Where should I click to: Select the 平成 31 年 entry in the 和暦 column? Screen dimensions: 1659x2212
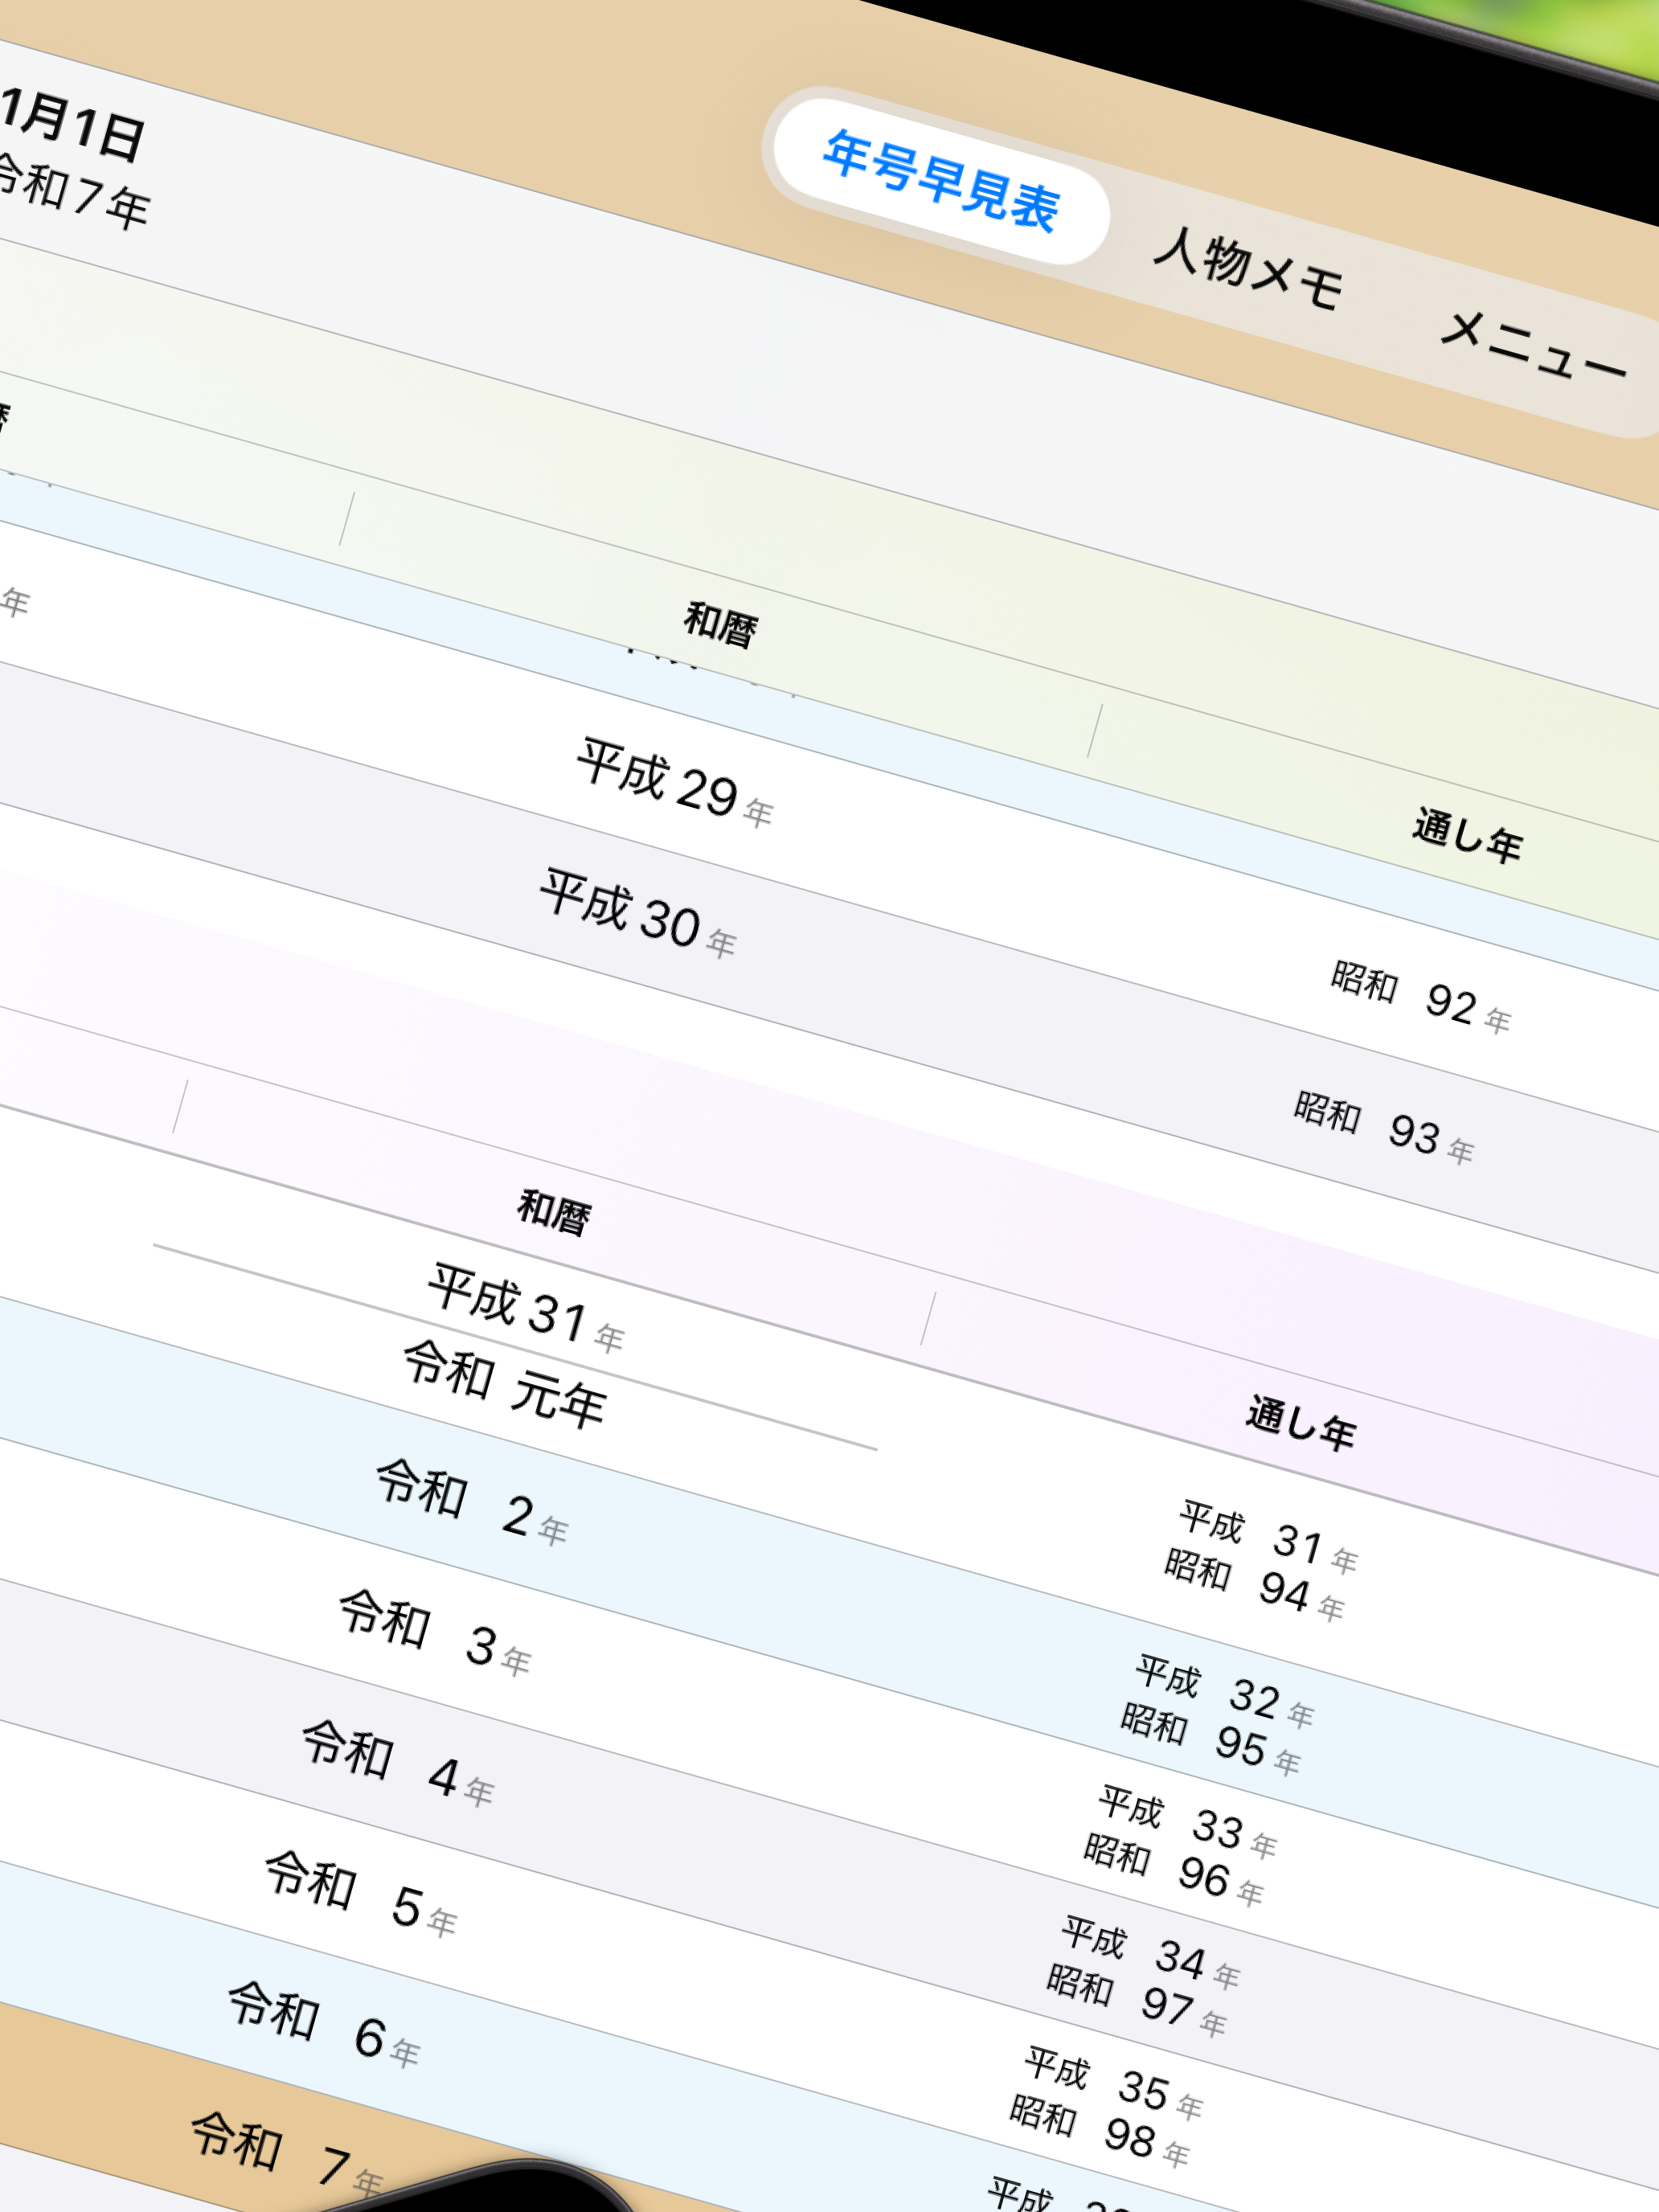pyautogui.click(x=526, y=1308)
